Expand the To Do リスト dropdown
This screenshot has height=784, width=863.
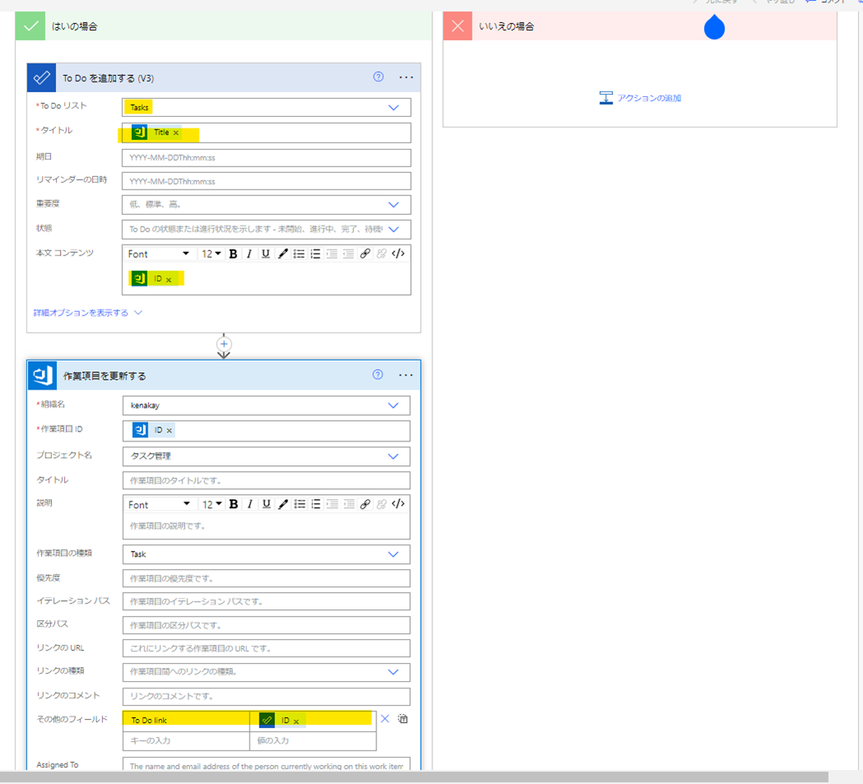tap(394, 108)
